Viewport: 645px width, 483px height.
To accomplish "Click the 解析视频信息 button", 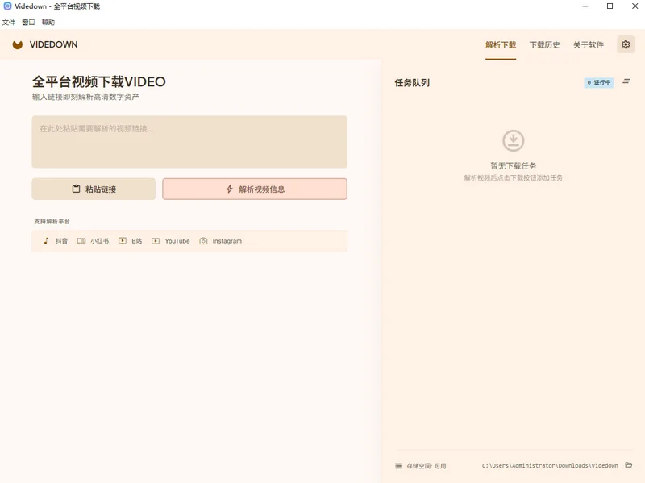I will 255,189.
